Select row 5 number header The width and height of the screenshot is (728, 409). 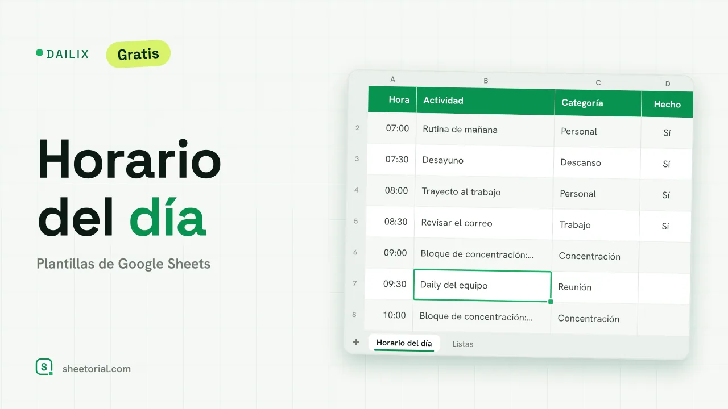coord(355,221)
